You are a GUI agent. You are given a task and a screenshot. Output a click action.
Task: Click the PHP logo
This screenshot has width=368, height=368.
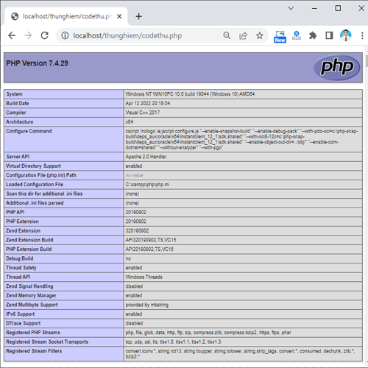click(336, 67)
